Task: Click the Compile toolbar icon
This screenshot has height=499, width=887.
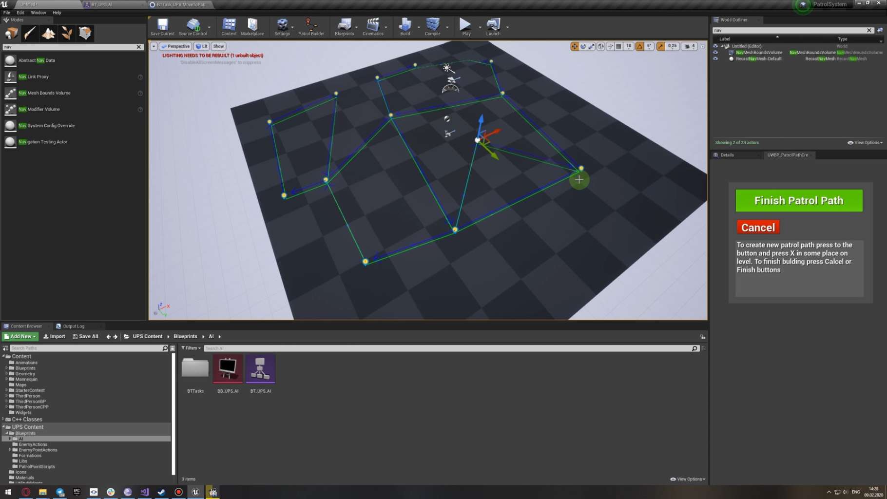Action: coord(432,27)
